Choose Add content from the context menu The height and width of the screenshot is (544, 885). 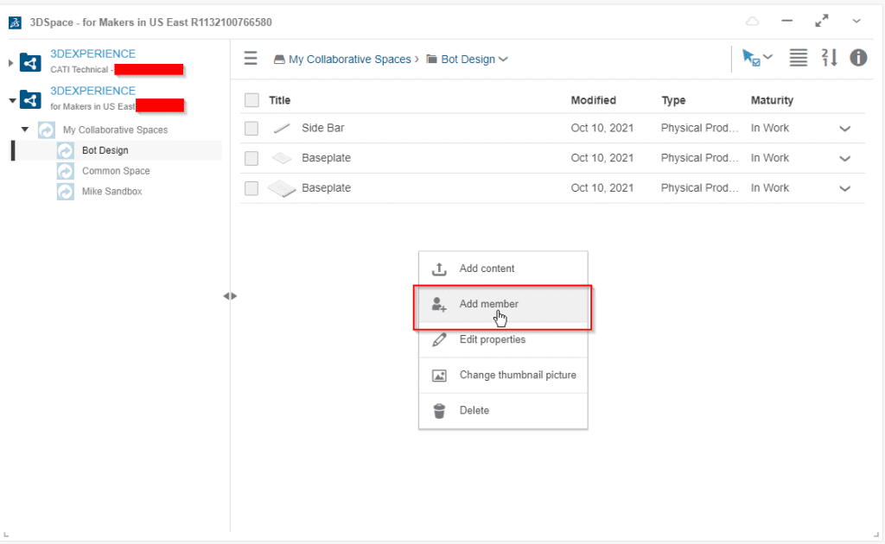coord(503,269)
